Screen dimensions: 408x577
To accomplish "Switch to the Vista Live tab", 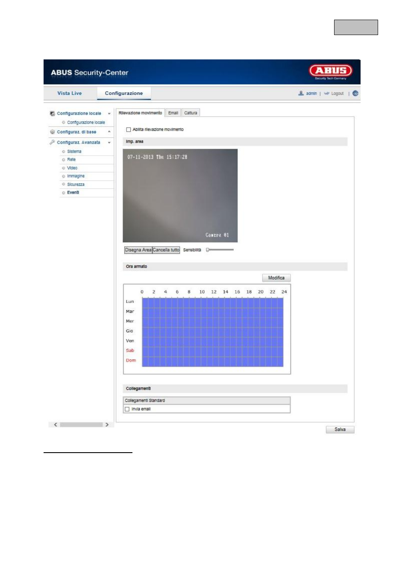I will 70,93.
